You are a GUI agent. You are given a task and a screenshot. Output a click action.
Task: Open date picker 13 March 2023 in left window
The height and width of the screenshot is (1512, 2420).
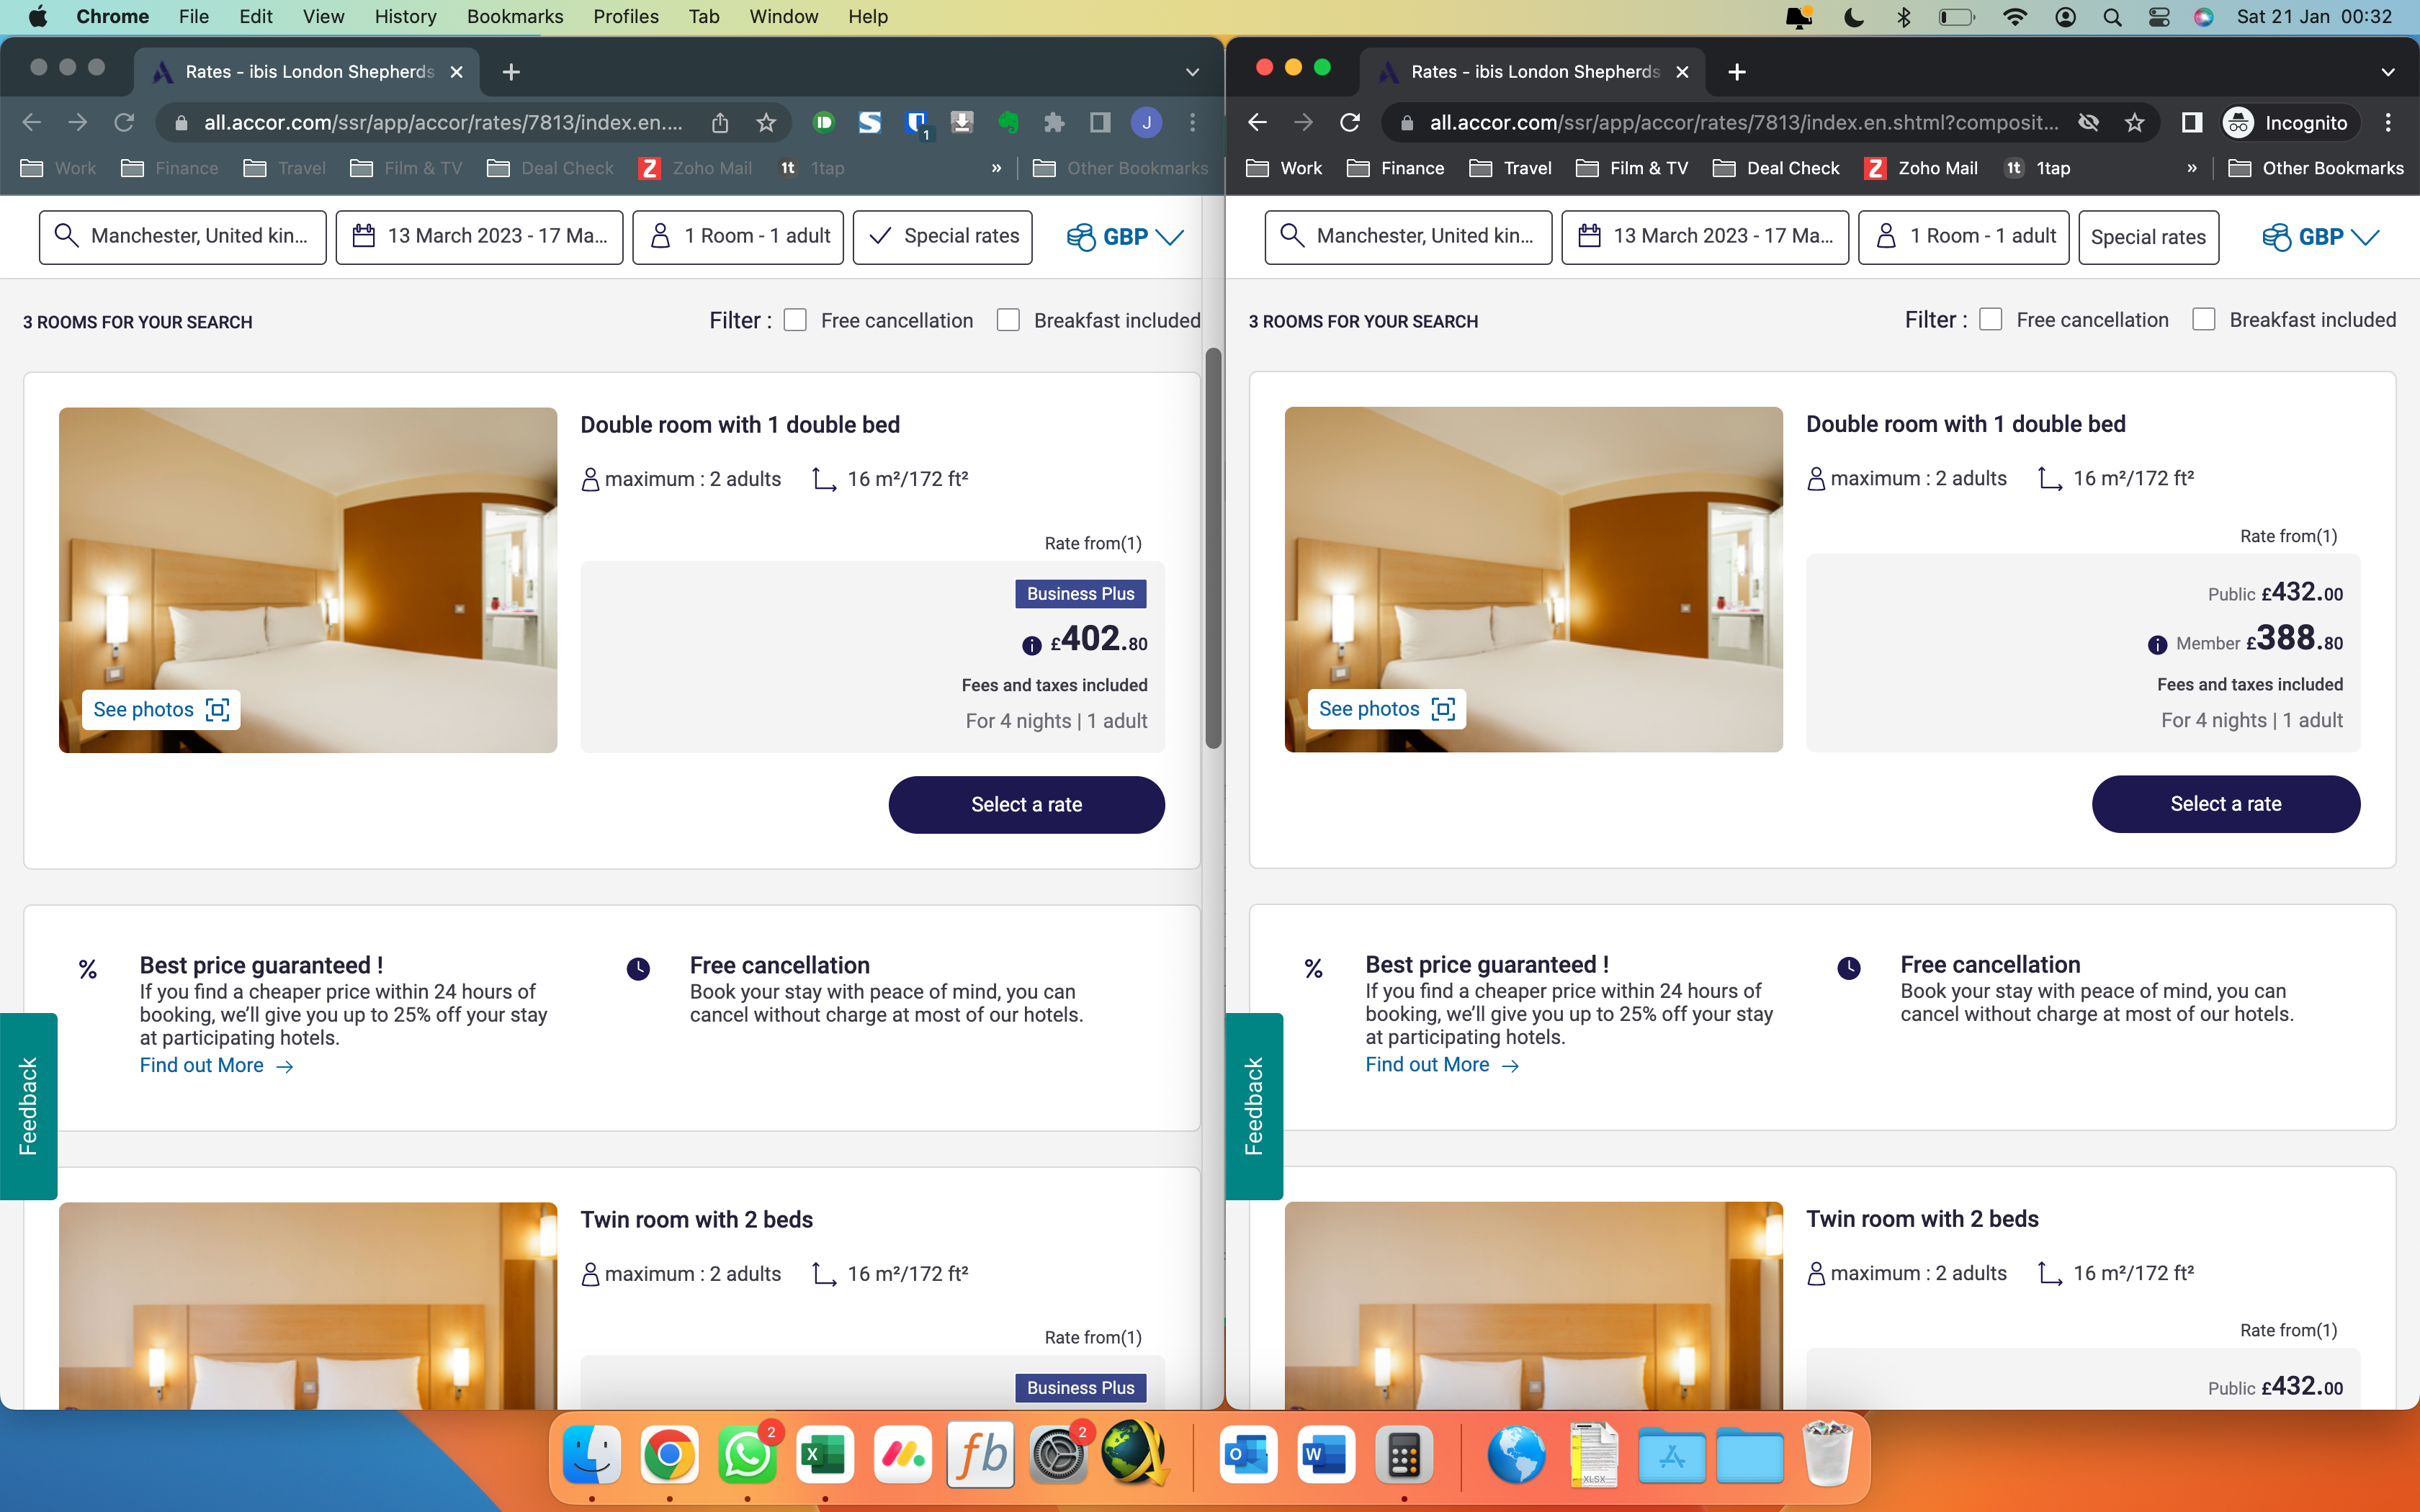pos(479,236)
